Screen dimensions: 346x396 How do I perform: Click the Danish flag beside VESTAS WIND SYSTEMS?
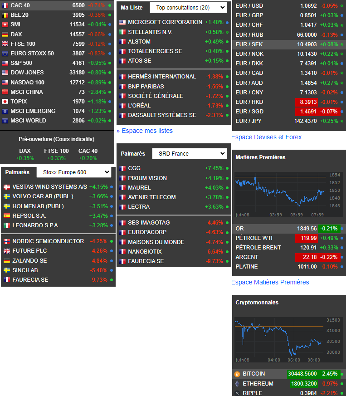pos(7,187)
